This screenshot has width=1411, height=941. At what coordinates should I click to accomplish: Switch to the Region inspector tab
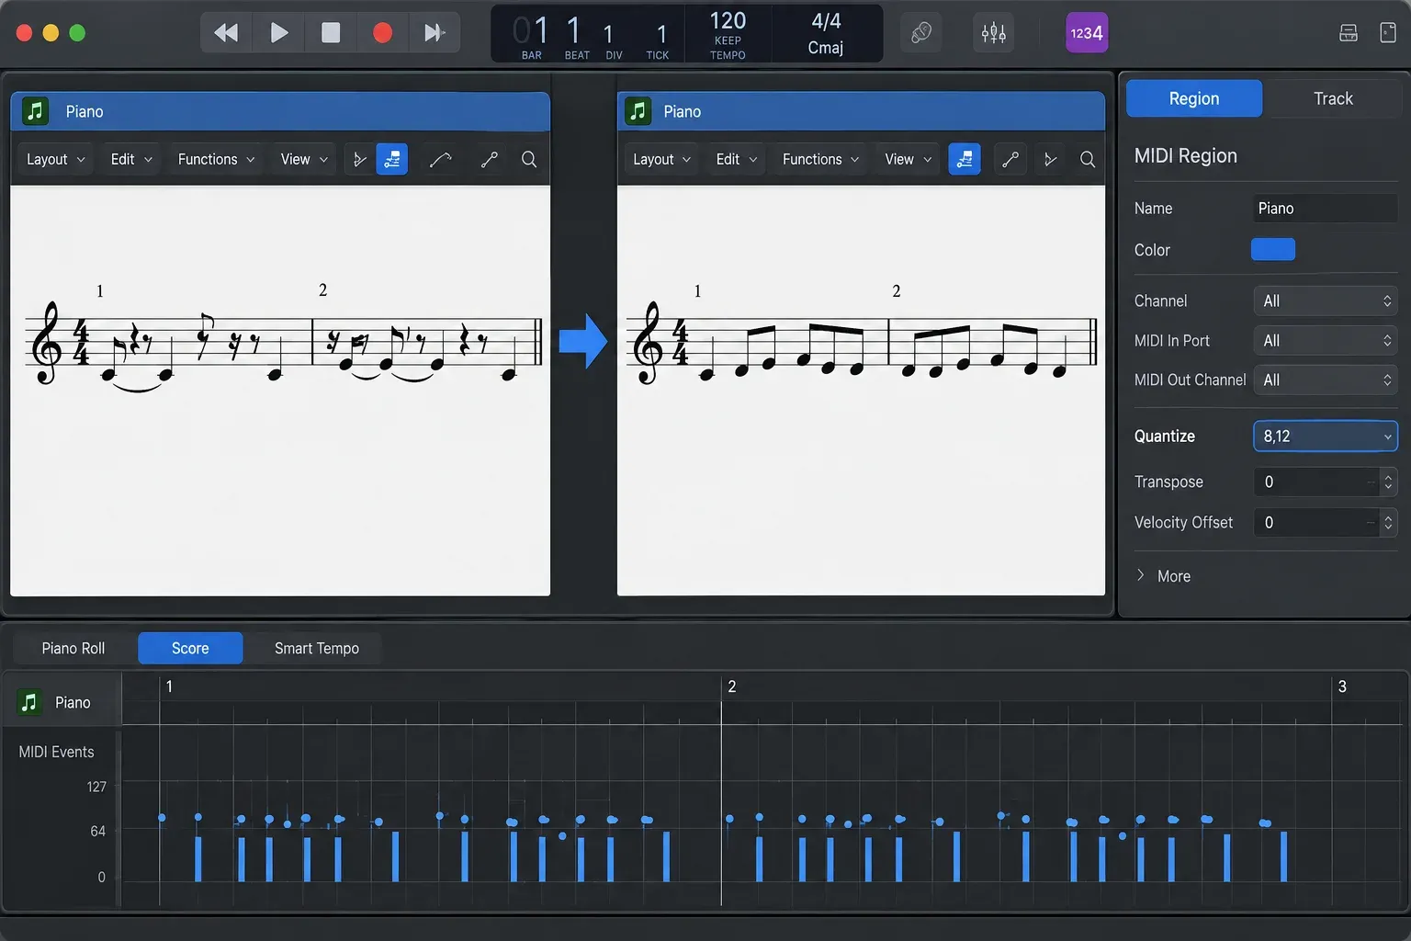tap(1194, 98)
